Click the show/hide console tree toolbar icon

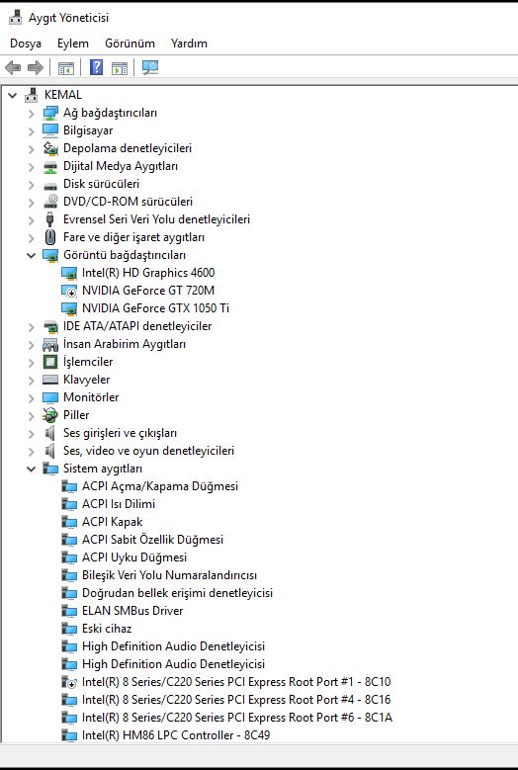(x=66, y=68)
